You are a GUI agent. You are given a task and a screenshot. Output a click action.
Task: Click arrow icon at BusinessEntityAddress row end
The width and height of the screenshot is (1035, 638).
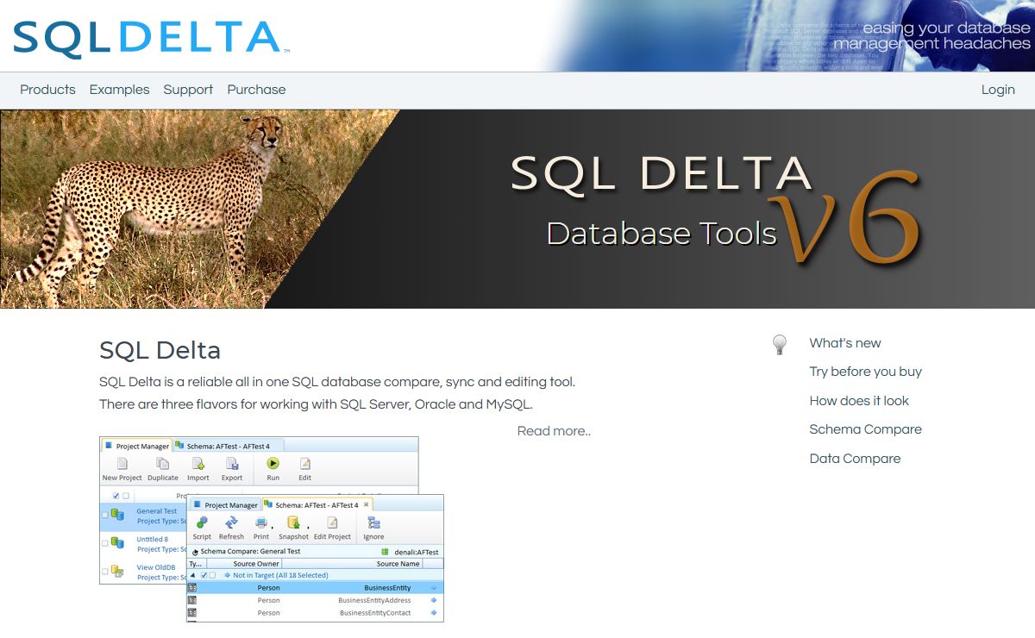click(434, 600)
